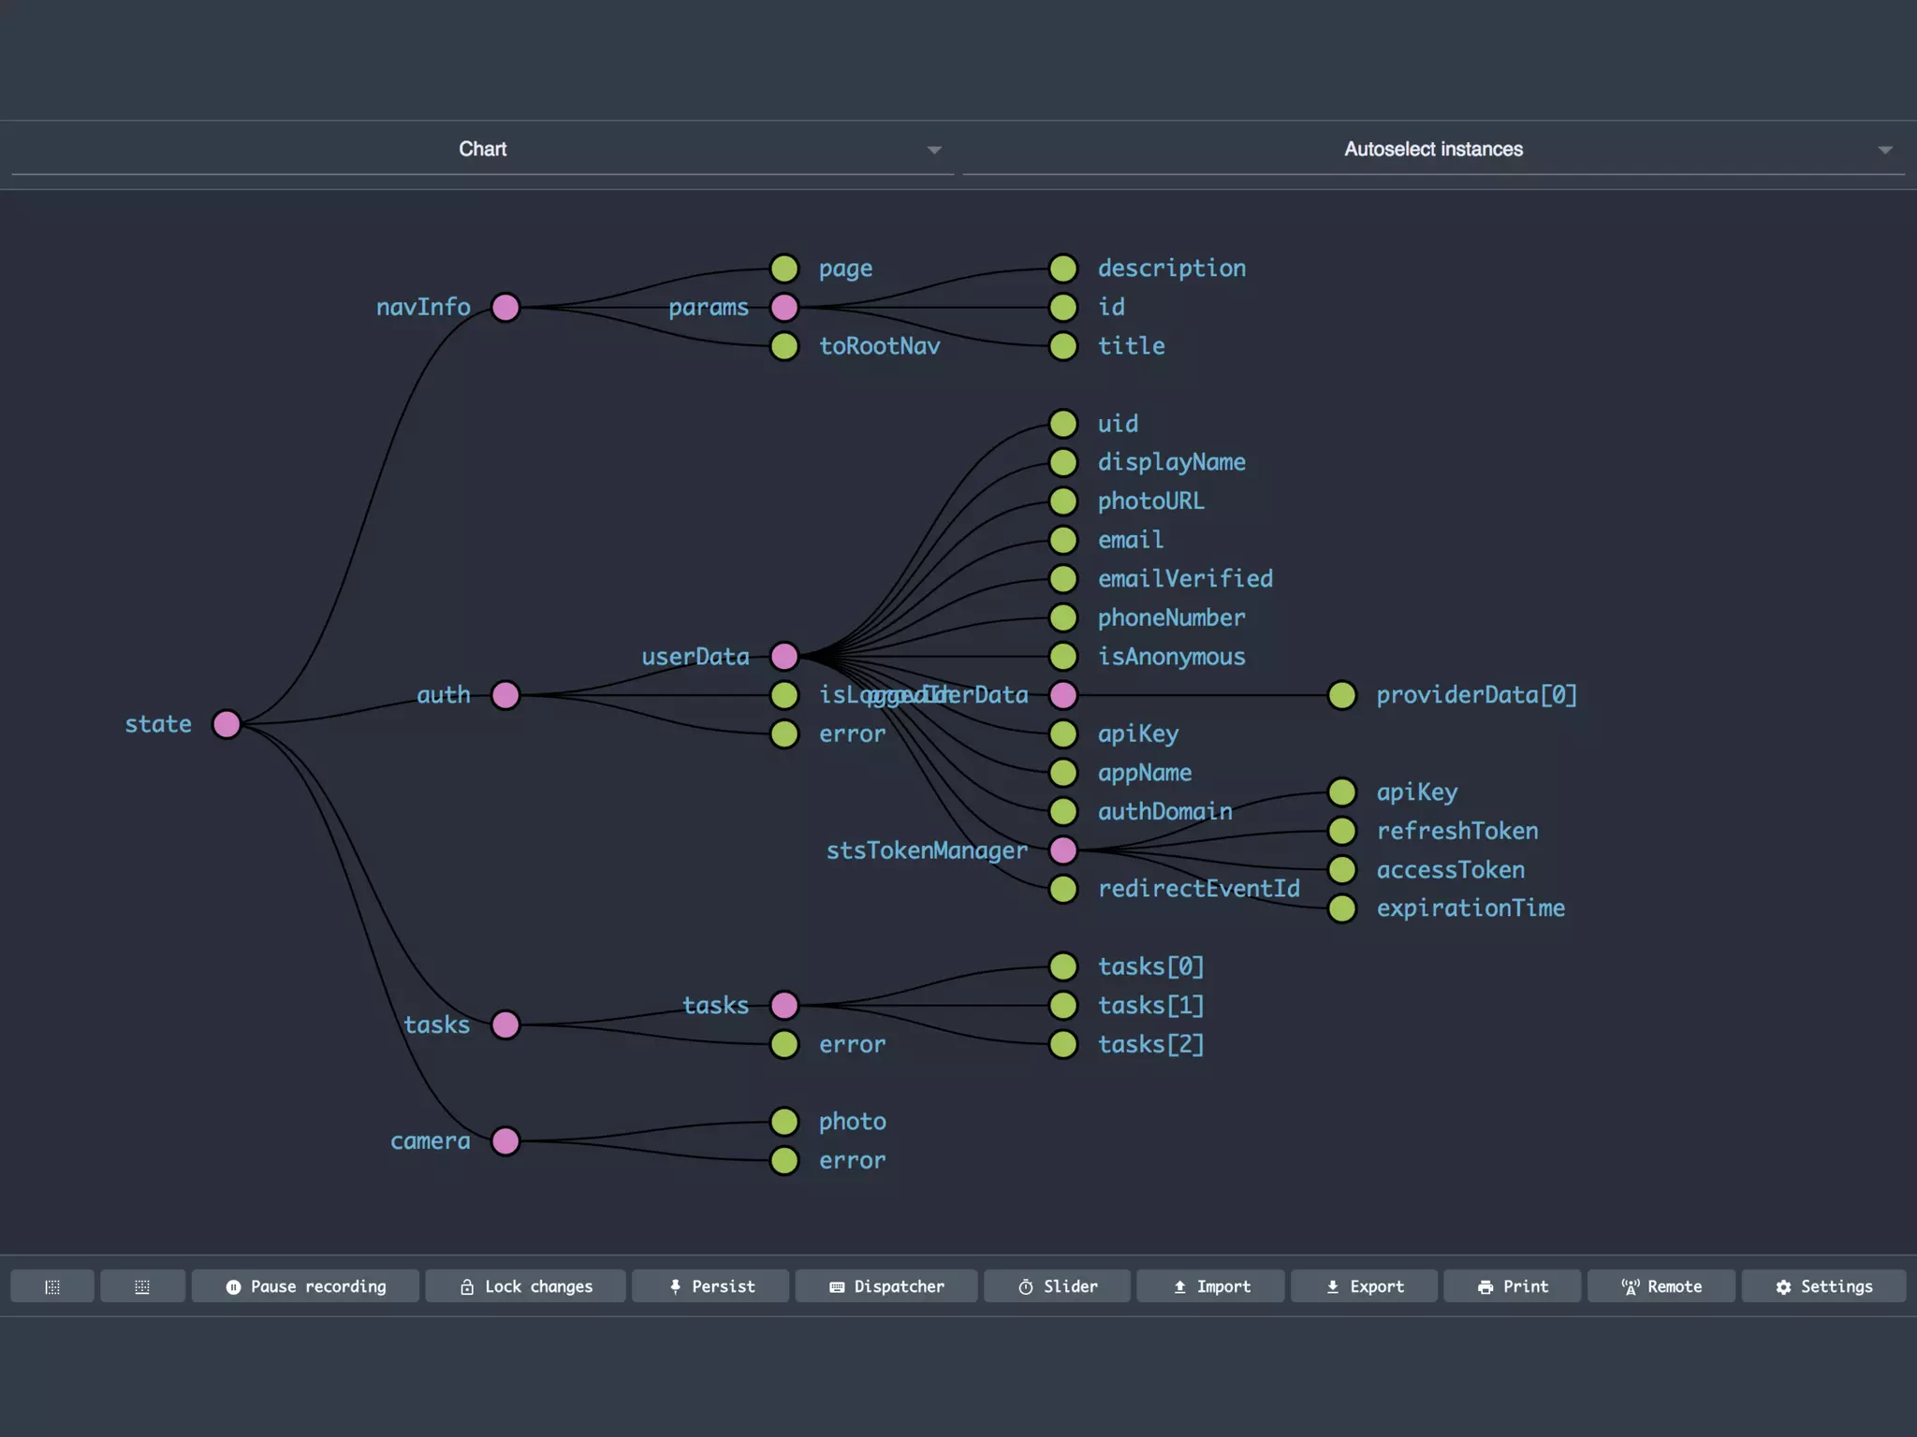
Task: Open Slider monitor control
Action: point(1057,1286)
